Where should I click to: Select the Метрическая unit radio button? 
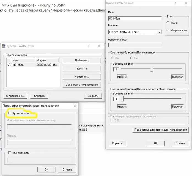click(x=168, y=30)
